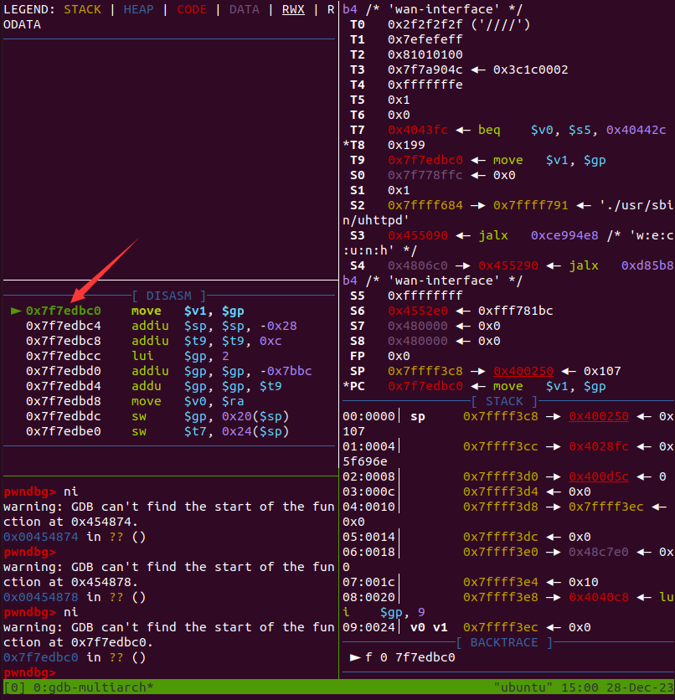This screenshot has height=700, width=675.
Task: Click the T0 register value 0x2f2f2f2f
Action: 425,24
